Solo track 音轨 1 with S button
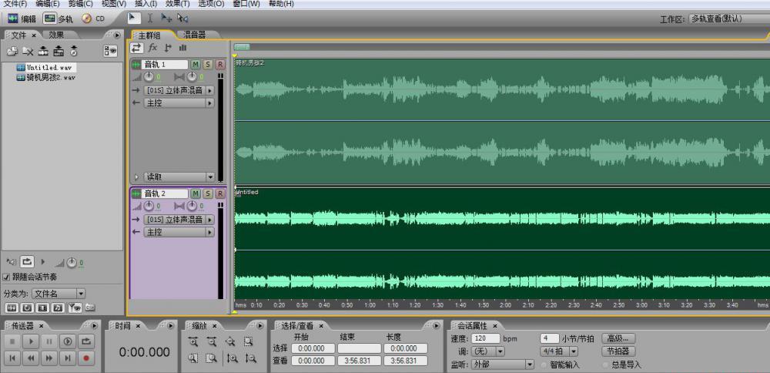 (208, 65)
